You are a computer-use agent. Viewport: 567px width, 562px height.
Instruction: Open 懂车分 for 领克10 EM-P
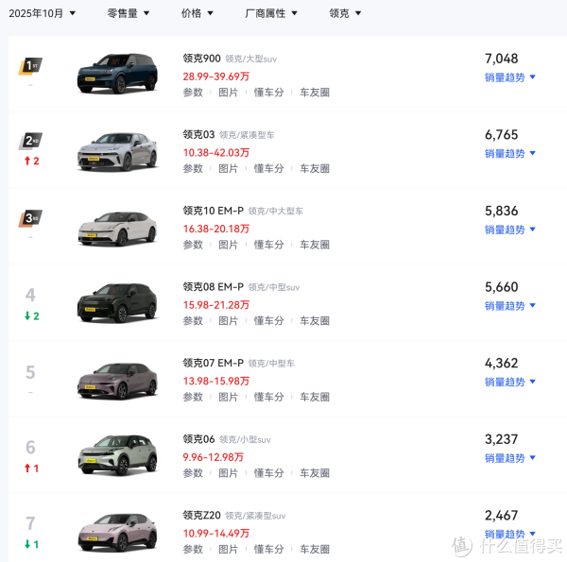pyautogui.click(x=268, y=245)
